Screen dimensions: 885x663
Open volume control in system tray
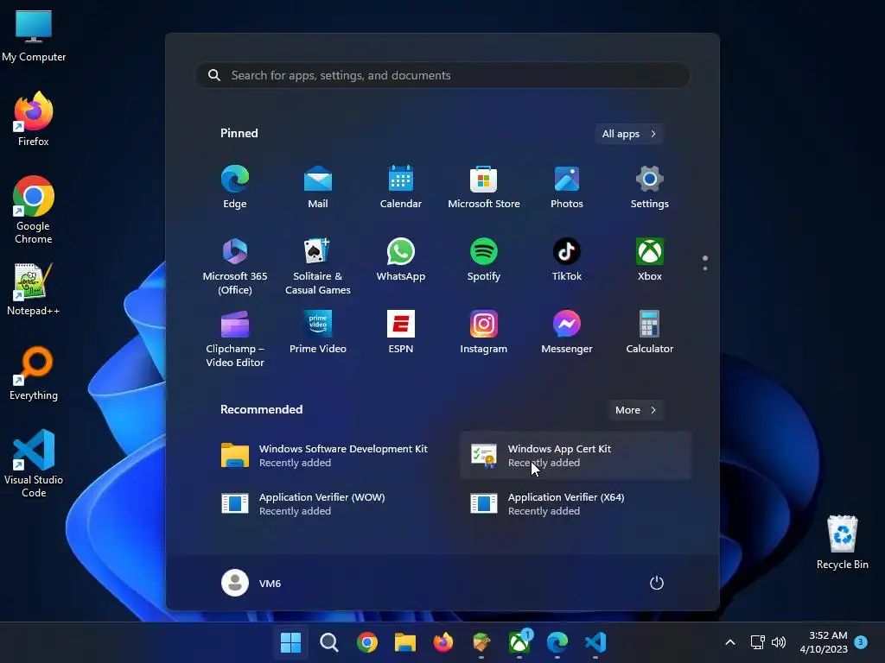tap(779, 642)
